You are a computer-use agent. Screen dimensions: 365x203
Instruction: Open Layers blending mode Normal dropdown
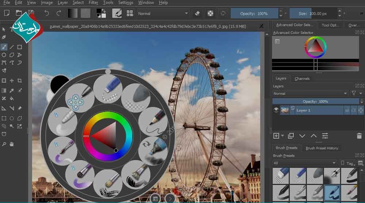(x=310, y=93)
